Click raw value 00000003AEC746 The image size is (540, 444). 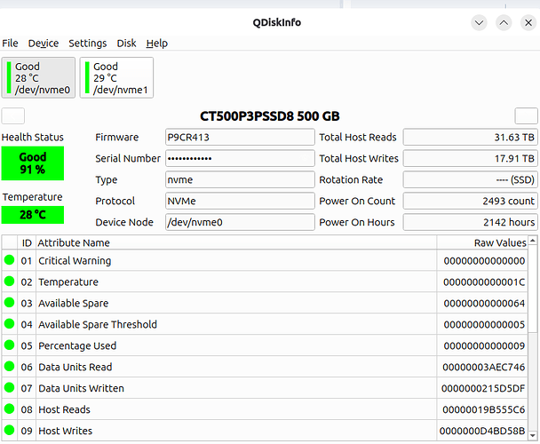coord(483,367)
